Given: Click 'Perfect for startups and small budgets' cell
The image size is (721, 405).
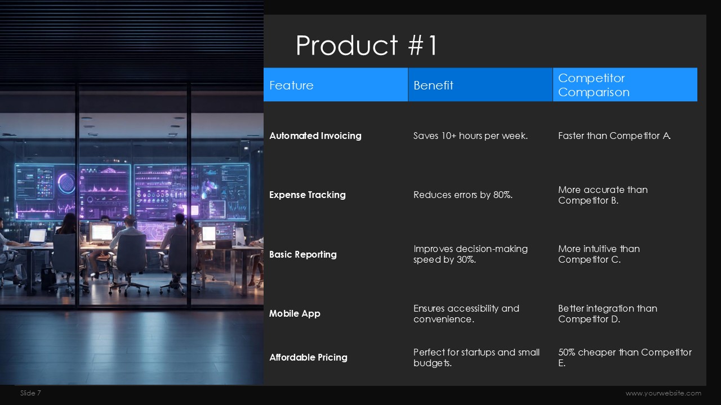Looking at the screenshot, I should (477, 358).
